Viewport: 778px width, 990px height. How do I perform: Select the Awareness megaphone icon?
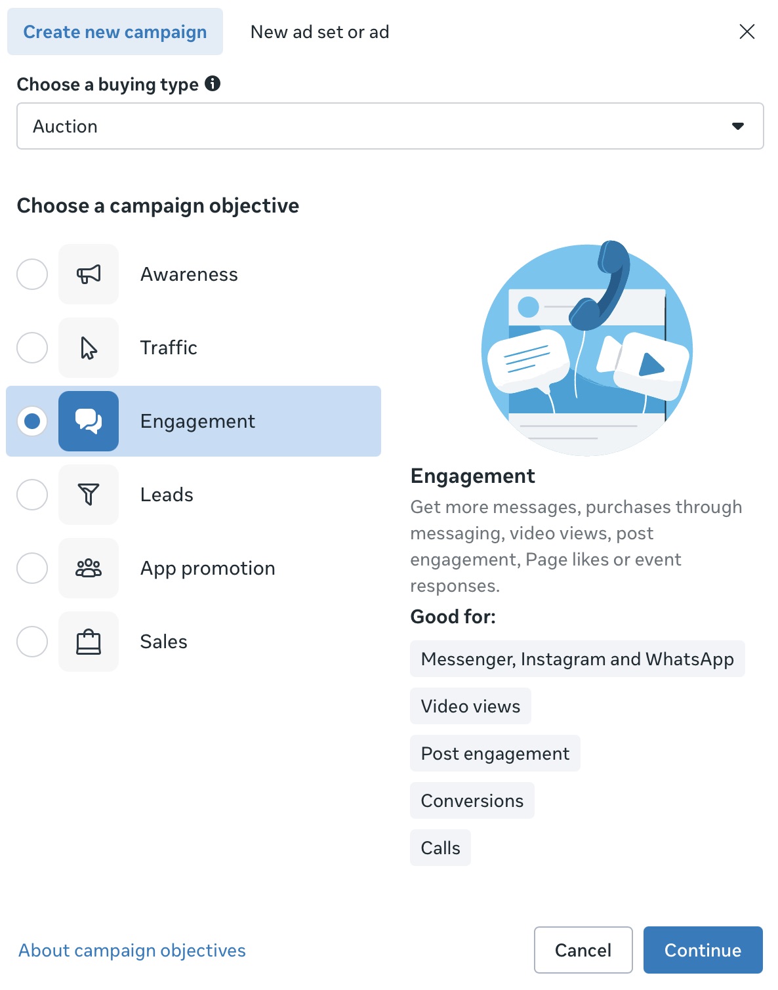coord(89,274)
